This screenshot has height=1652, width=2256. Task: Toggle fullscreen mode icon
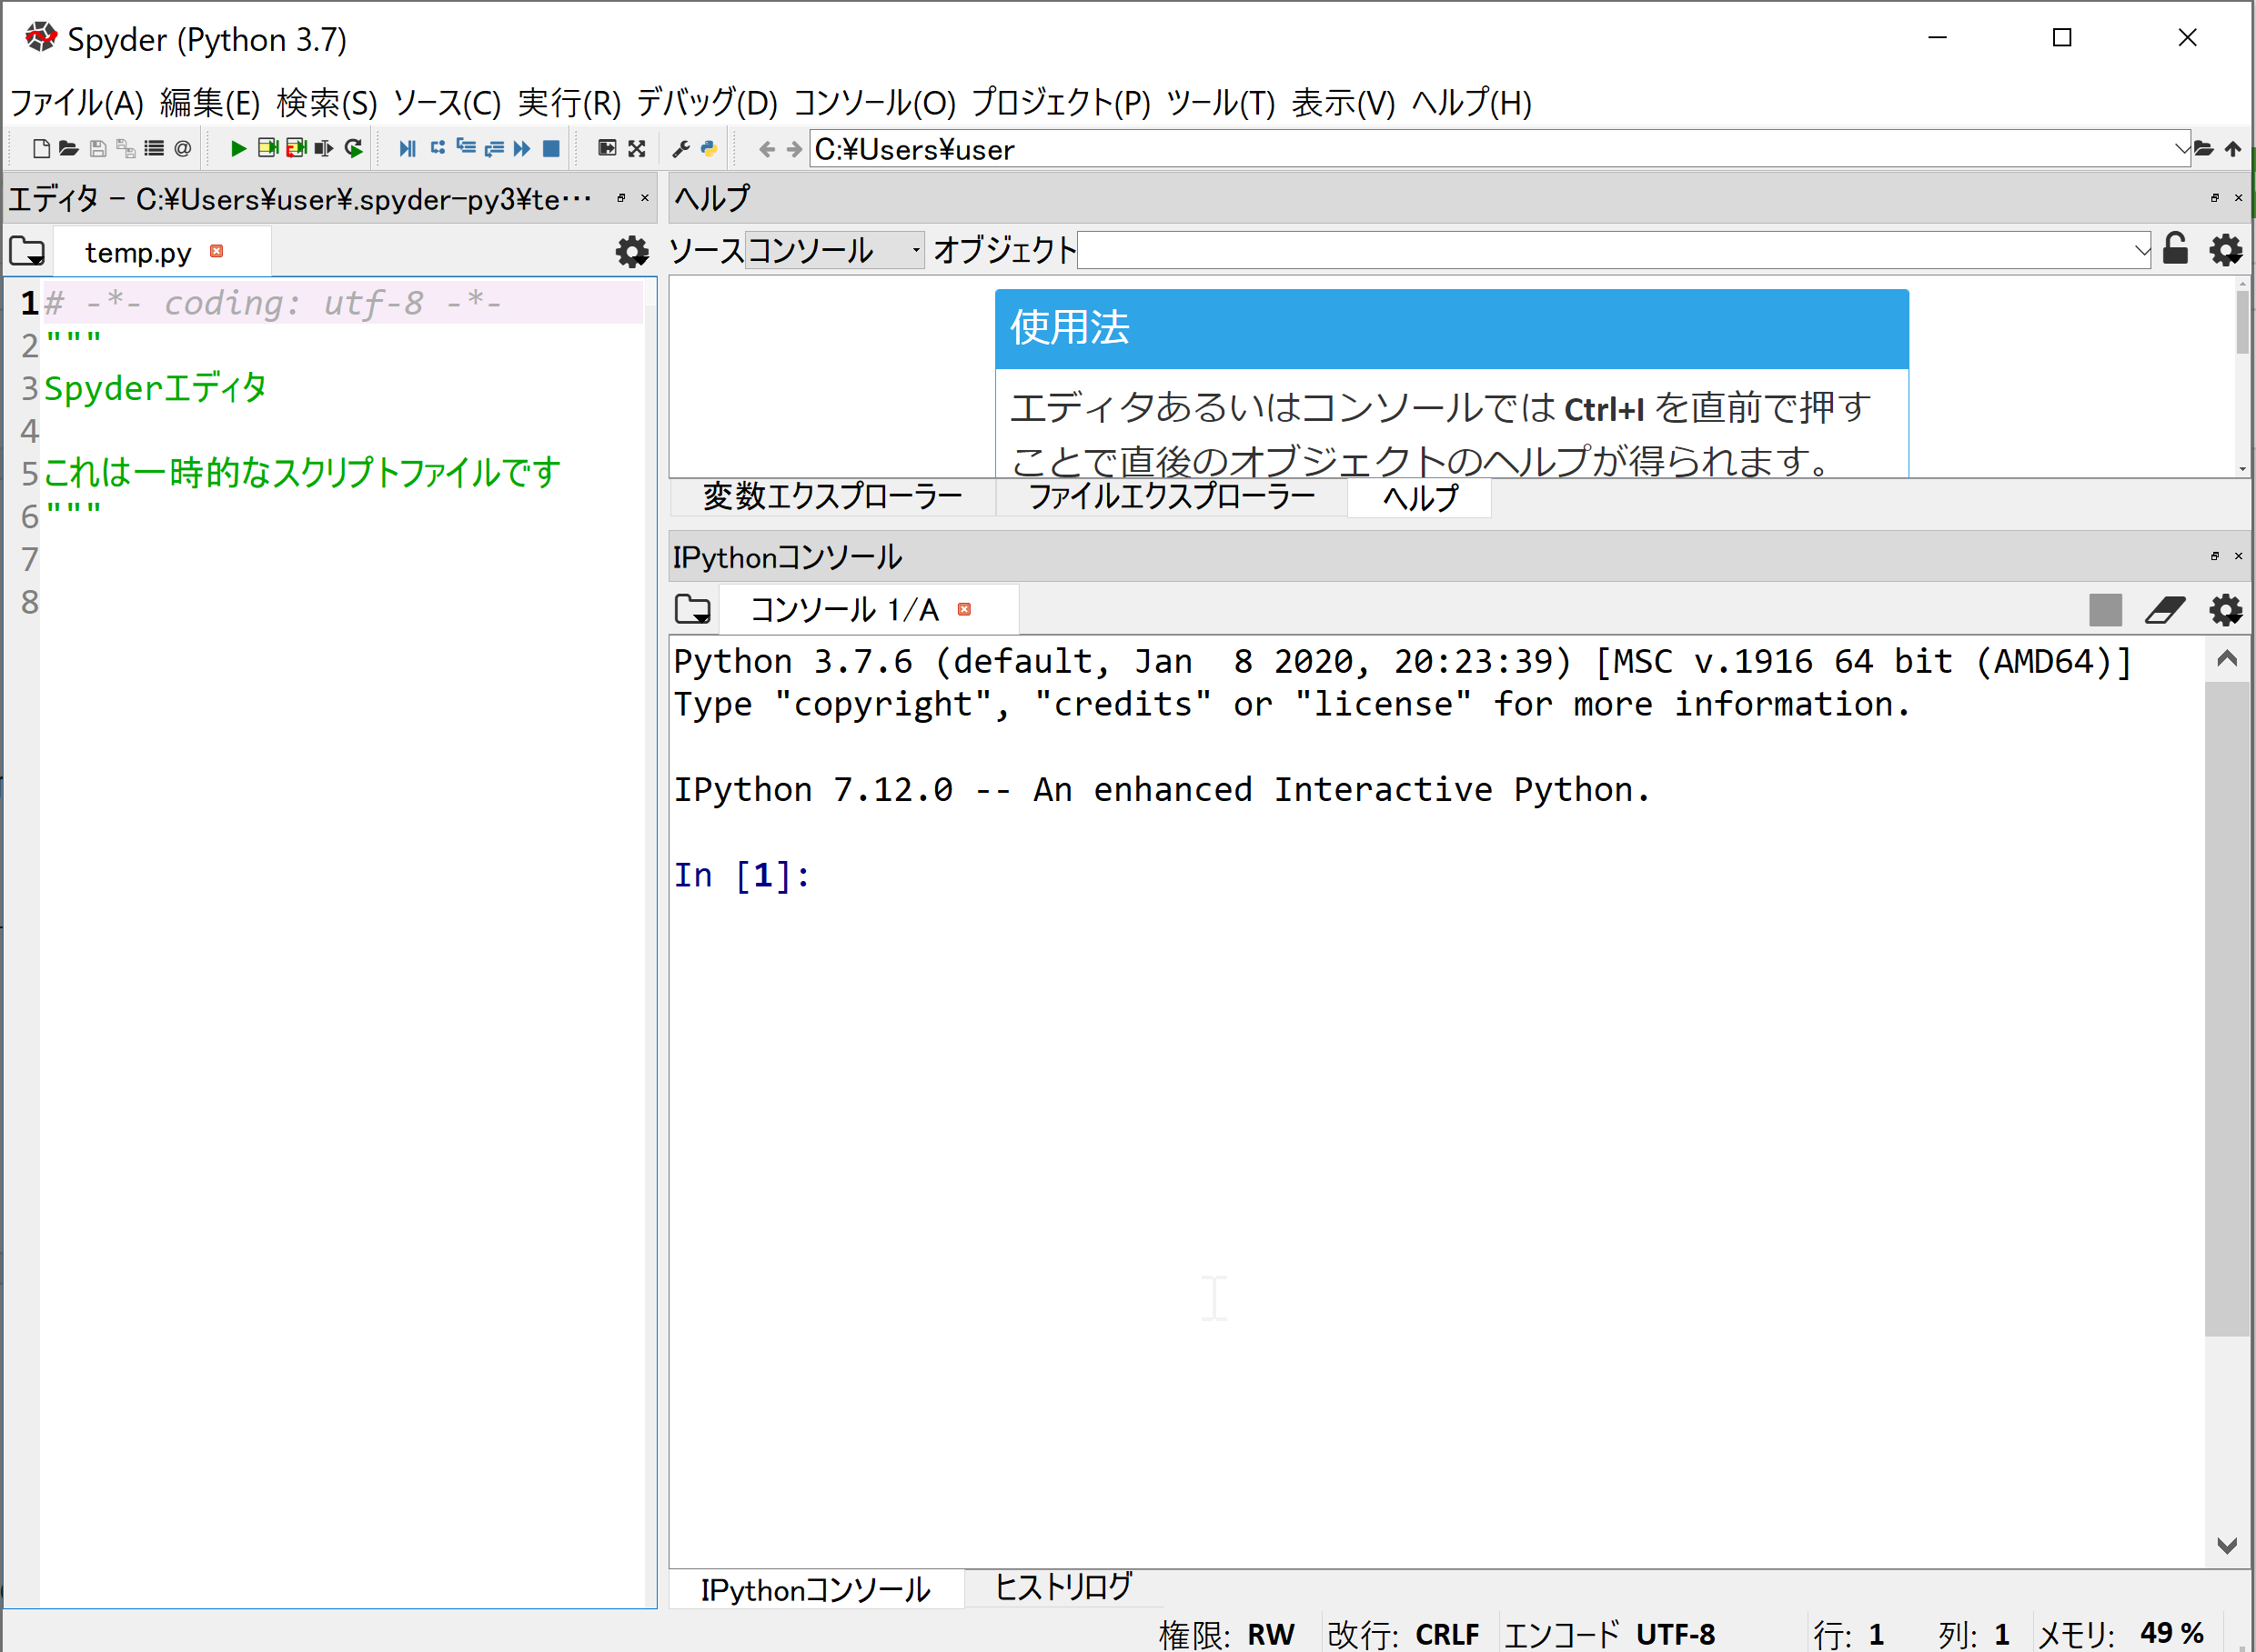click(x=638, y=149)
